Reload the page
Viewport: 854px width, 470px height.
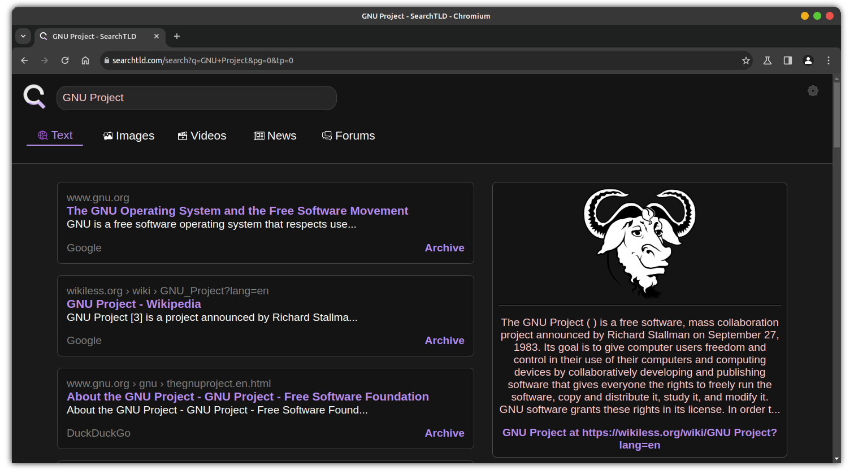[x=65, y=60]
